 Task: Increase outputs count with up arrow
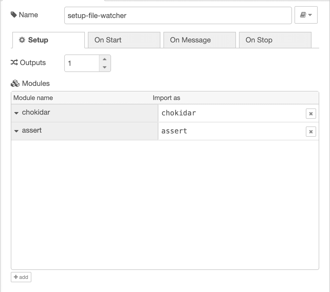105,59
